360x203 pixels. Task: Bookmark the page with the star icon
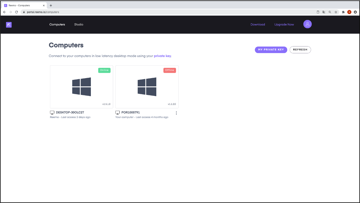[x=336, y=12]
